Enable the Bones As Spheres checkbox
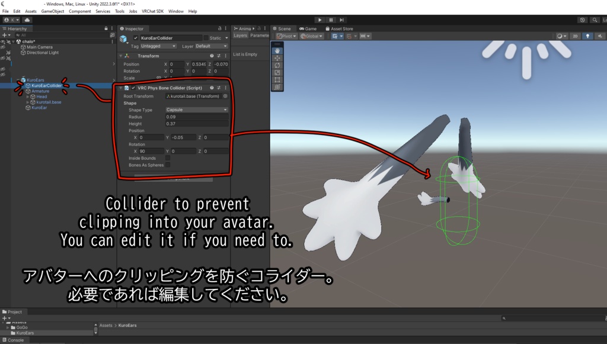The height and width of the screenshot is (344, 607). click(x=167, y=165)
